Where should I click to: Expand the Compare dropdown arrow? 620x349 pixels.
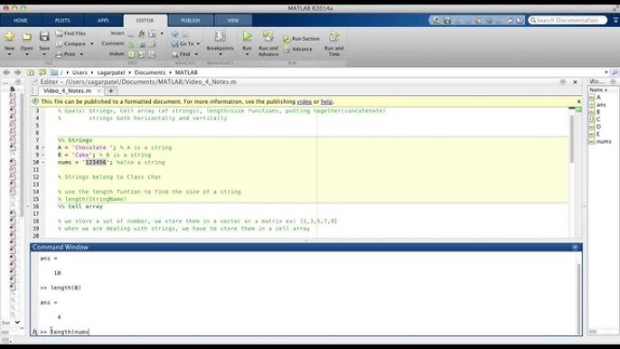92,44
